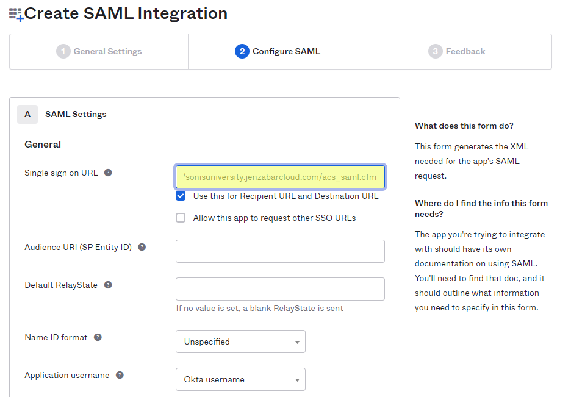The height and width of the screenshot is (397, 571).
Task: Click the step 1 numbered circle icon
Action: (63, 51)
